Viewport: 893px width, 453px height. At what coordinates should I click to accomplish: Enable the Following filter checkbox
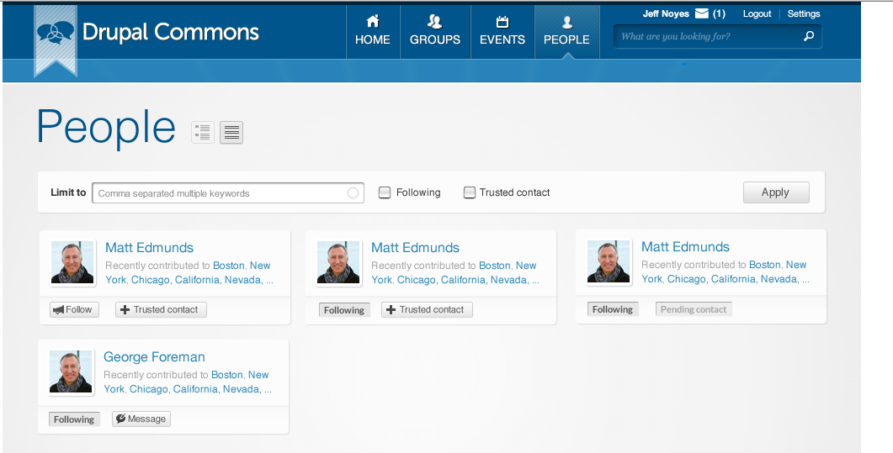coord(385,192)
